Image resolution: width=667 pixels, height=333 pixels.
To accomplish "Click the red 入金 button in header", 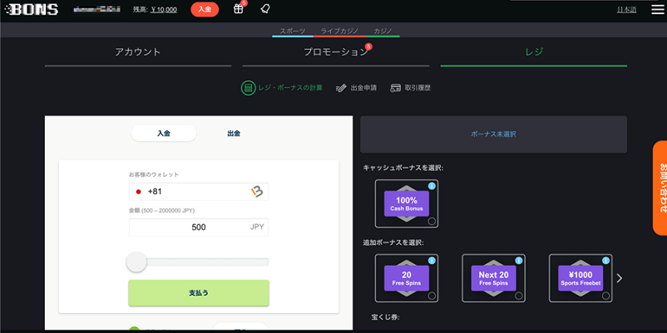I will tap(205, 9).
